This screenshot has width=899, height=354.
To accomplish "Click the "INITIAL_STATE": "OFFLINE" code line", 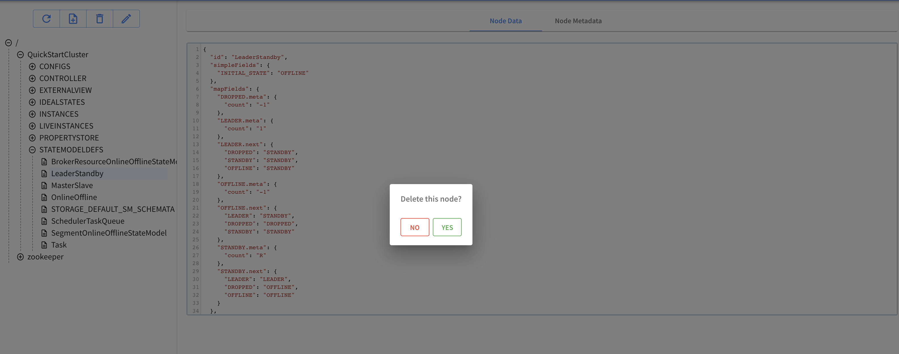I will click(x=263, y=73).
